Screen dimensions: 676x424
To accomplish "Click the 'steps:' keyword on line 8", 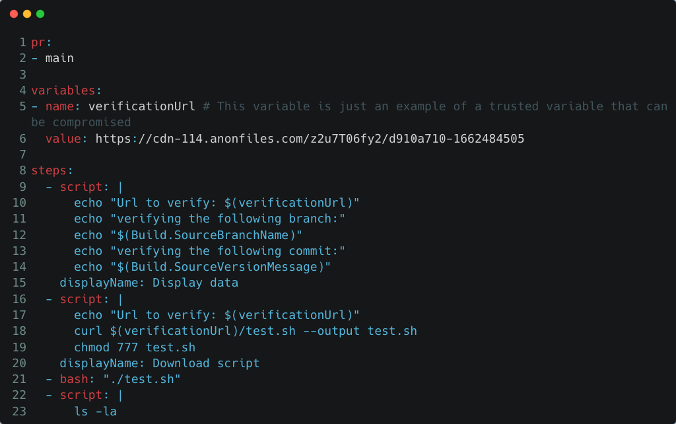I will [52, 170].
